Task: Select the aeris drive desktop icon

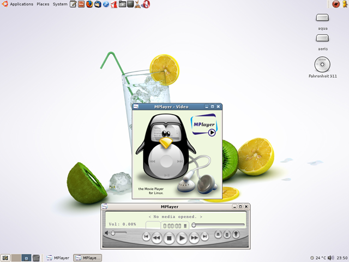Action: pos(322,42)
